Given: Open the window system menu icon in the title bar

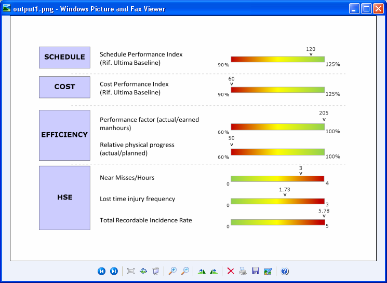Looking at the screenshot, I should 7,8.
